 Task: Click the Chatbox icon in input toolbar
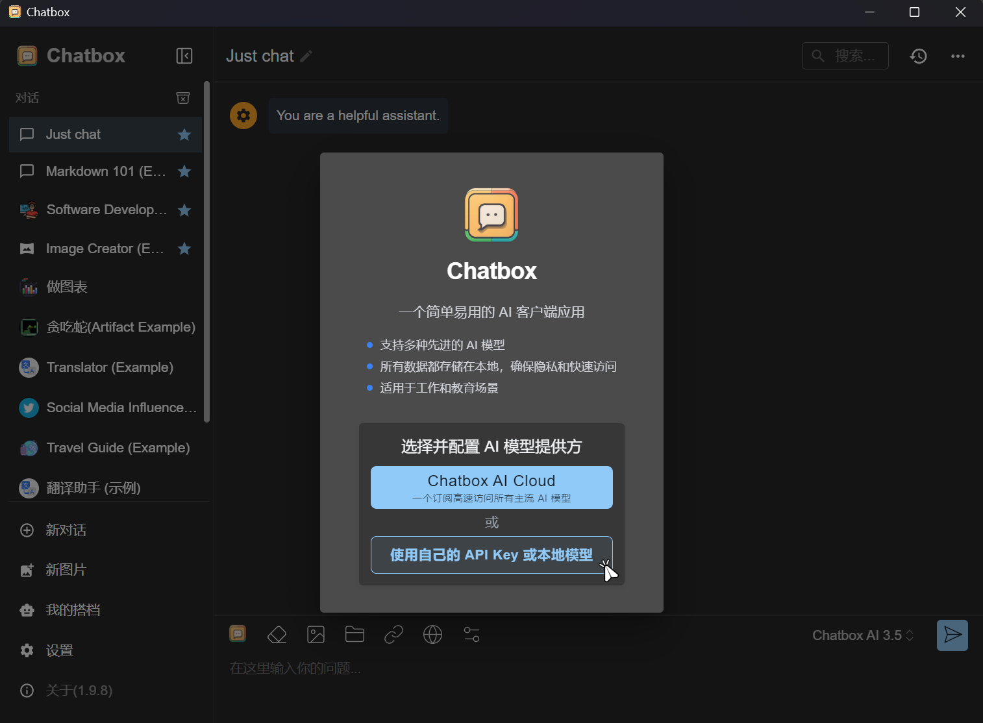(x=238, y=633)
